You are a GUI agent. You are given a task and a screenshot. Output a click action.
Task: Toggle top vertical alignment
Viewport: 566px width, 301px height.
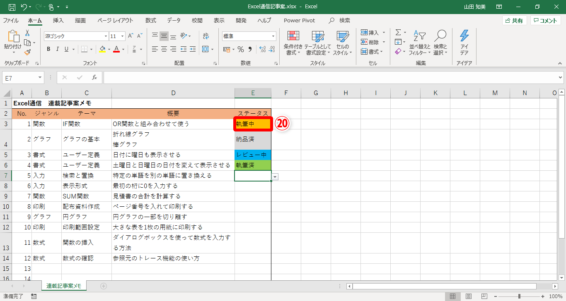[x=155, y=36]
